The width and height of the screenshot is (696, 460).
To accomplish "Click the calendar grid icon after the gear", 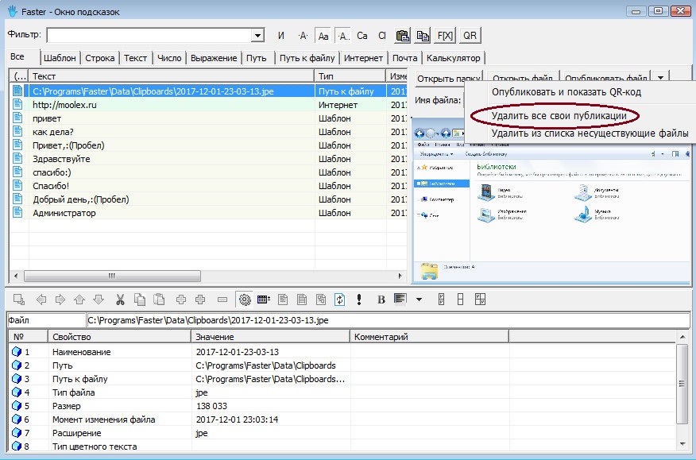I will click(x=264, y=300).
